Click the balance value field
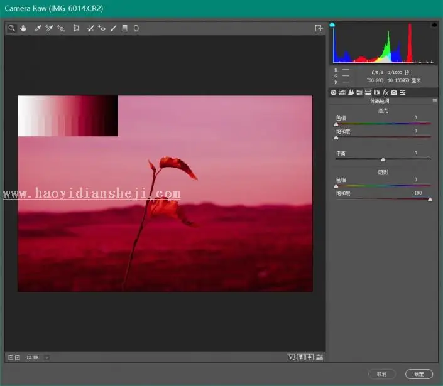443x386 pixels. (x=415, y=153)
